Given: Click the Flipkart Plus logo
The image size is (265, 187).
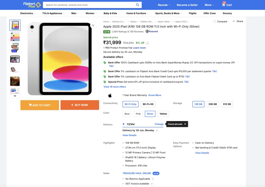Looking at the screenshot, I should point(31,4).
